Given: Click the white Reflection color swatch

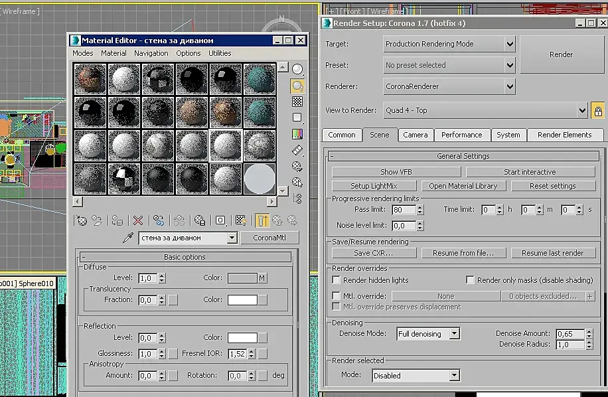Looking at the screenshot, I should tap(242, 338).
